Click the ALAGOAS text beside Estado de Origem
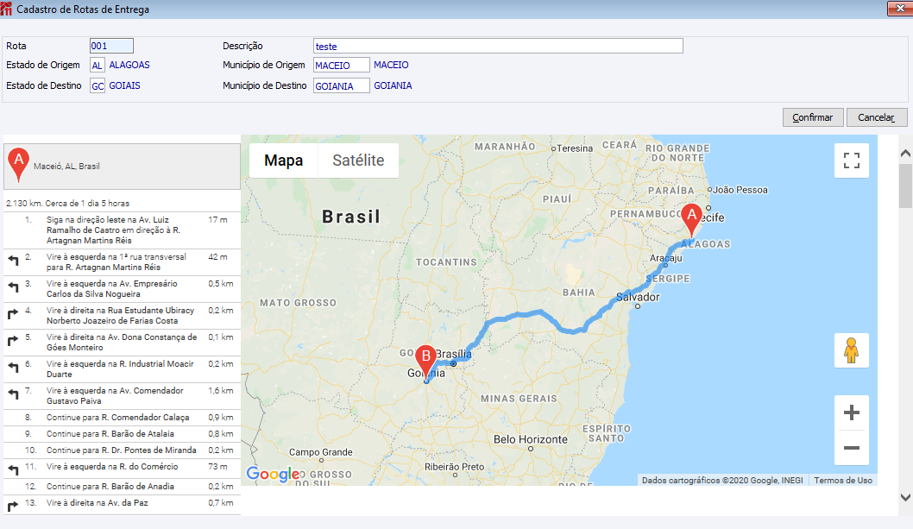Screen dimensions: 913x529 [x=129, y=66]
